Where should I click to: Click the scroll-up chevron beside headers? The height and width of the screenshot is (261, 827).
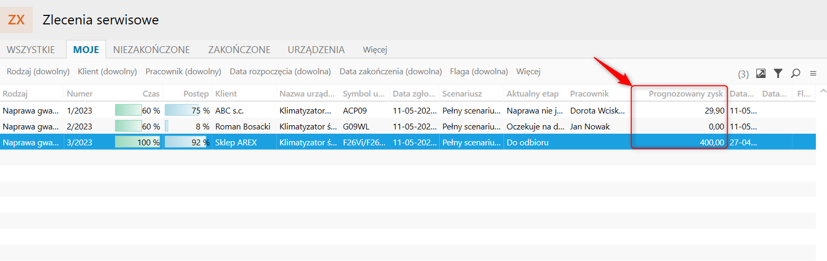click(823, 91)
